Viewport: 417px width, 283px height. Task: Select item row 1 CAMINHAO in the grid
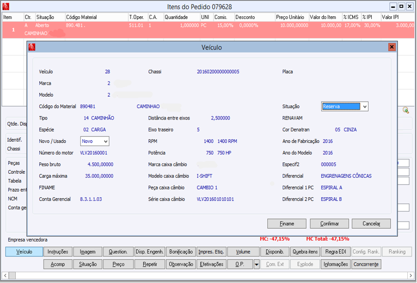pos(208,30)
